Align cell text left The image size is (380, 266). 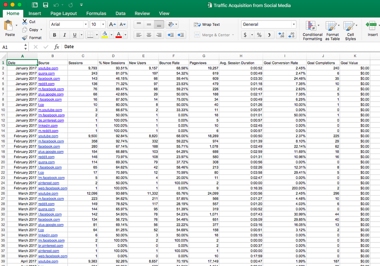point(139,35)
